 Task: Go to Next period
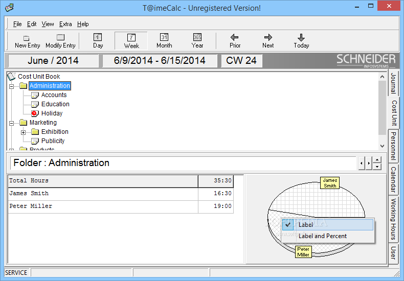pyautogui.click(x=268, y=41)
